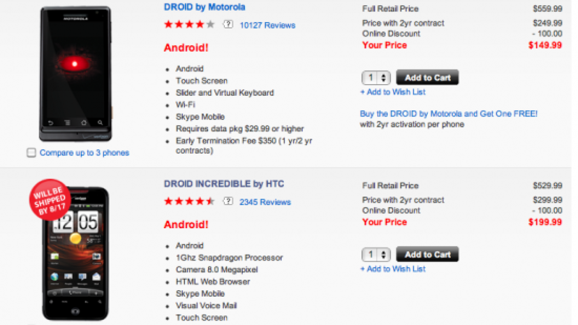Add DROID by Motorola to cart

point(427,78)
